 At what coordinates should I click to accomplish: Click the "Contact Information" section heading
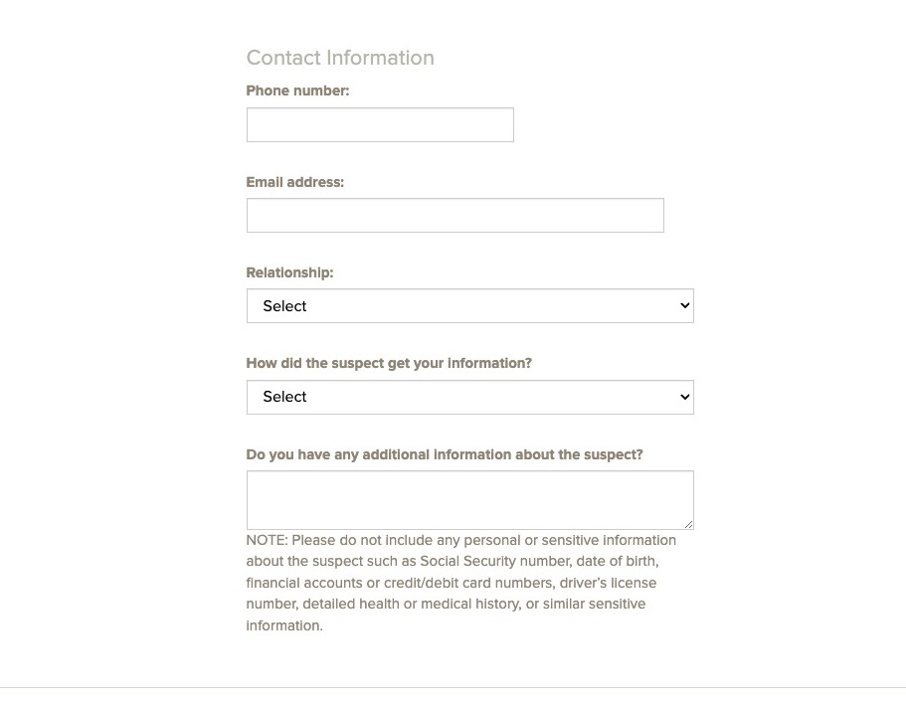coord(340,58)
